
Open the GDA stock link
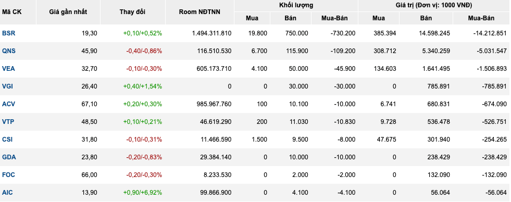[9, 157]
